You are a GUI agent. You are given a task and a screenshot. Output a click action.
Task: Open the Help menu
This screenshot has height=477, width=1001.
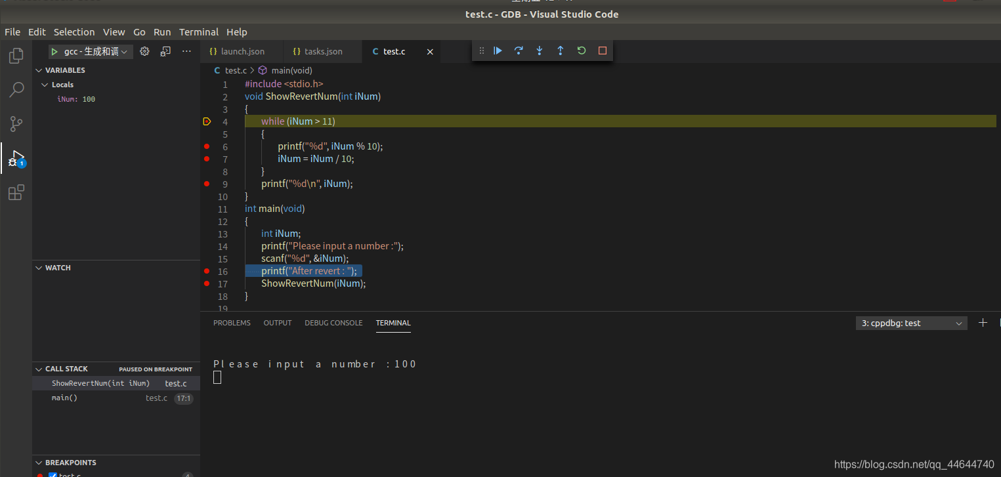point(237,31)
